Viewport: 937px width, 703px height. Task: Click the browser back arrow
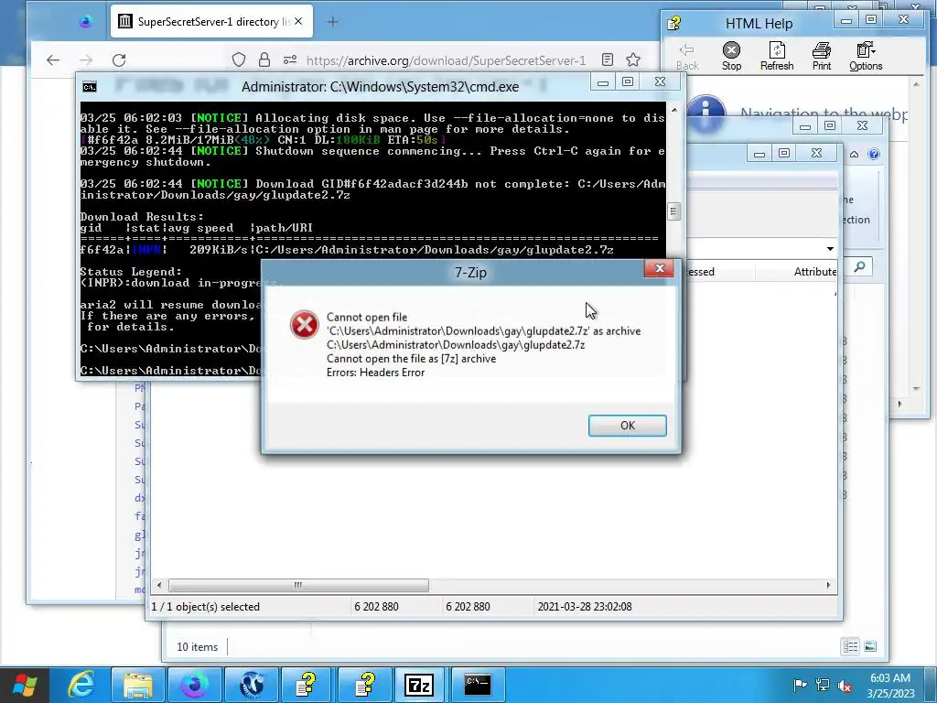53,59
